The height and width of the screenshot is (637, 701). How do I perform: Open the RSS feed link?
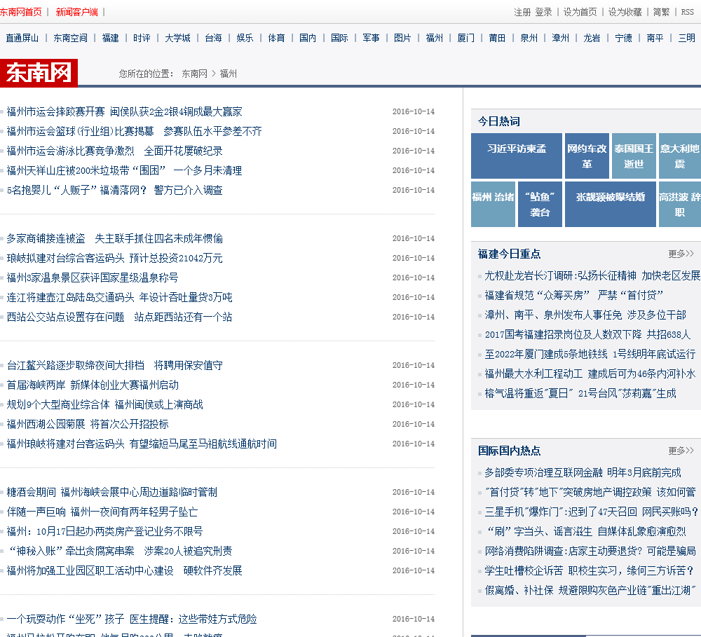tap(687, 12)
